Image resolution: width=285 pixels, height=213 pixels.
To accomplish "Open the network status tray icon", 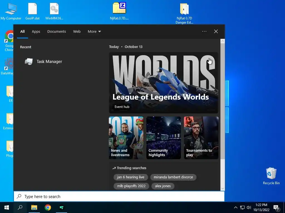I will (x=242, y=207).
